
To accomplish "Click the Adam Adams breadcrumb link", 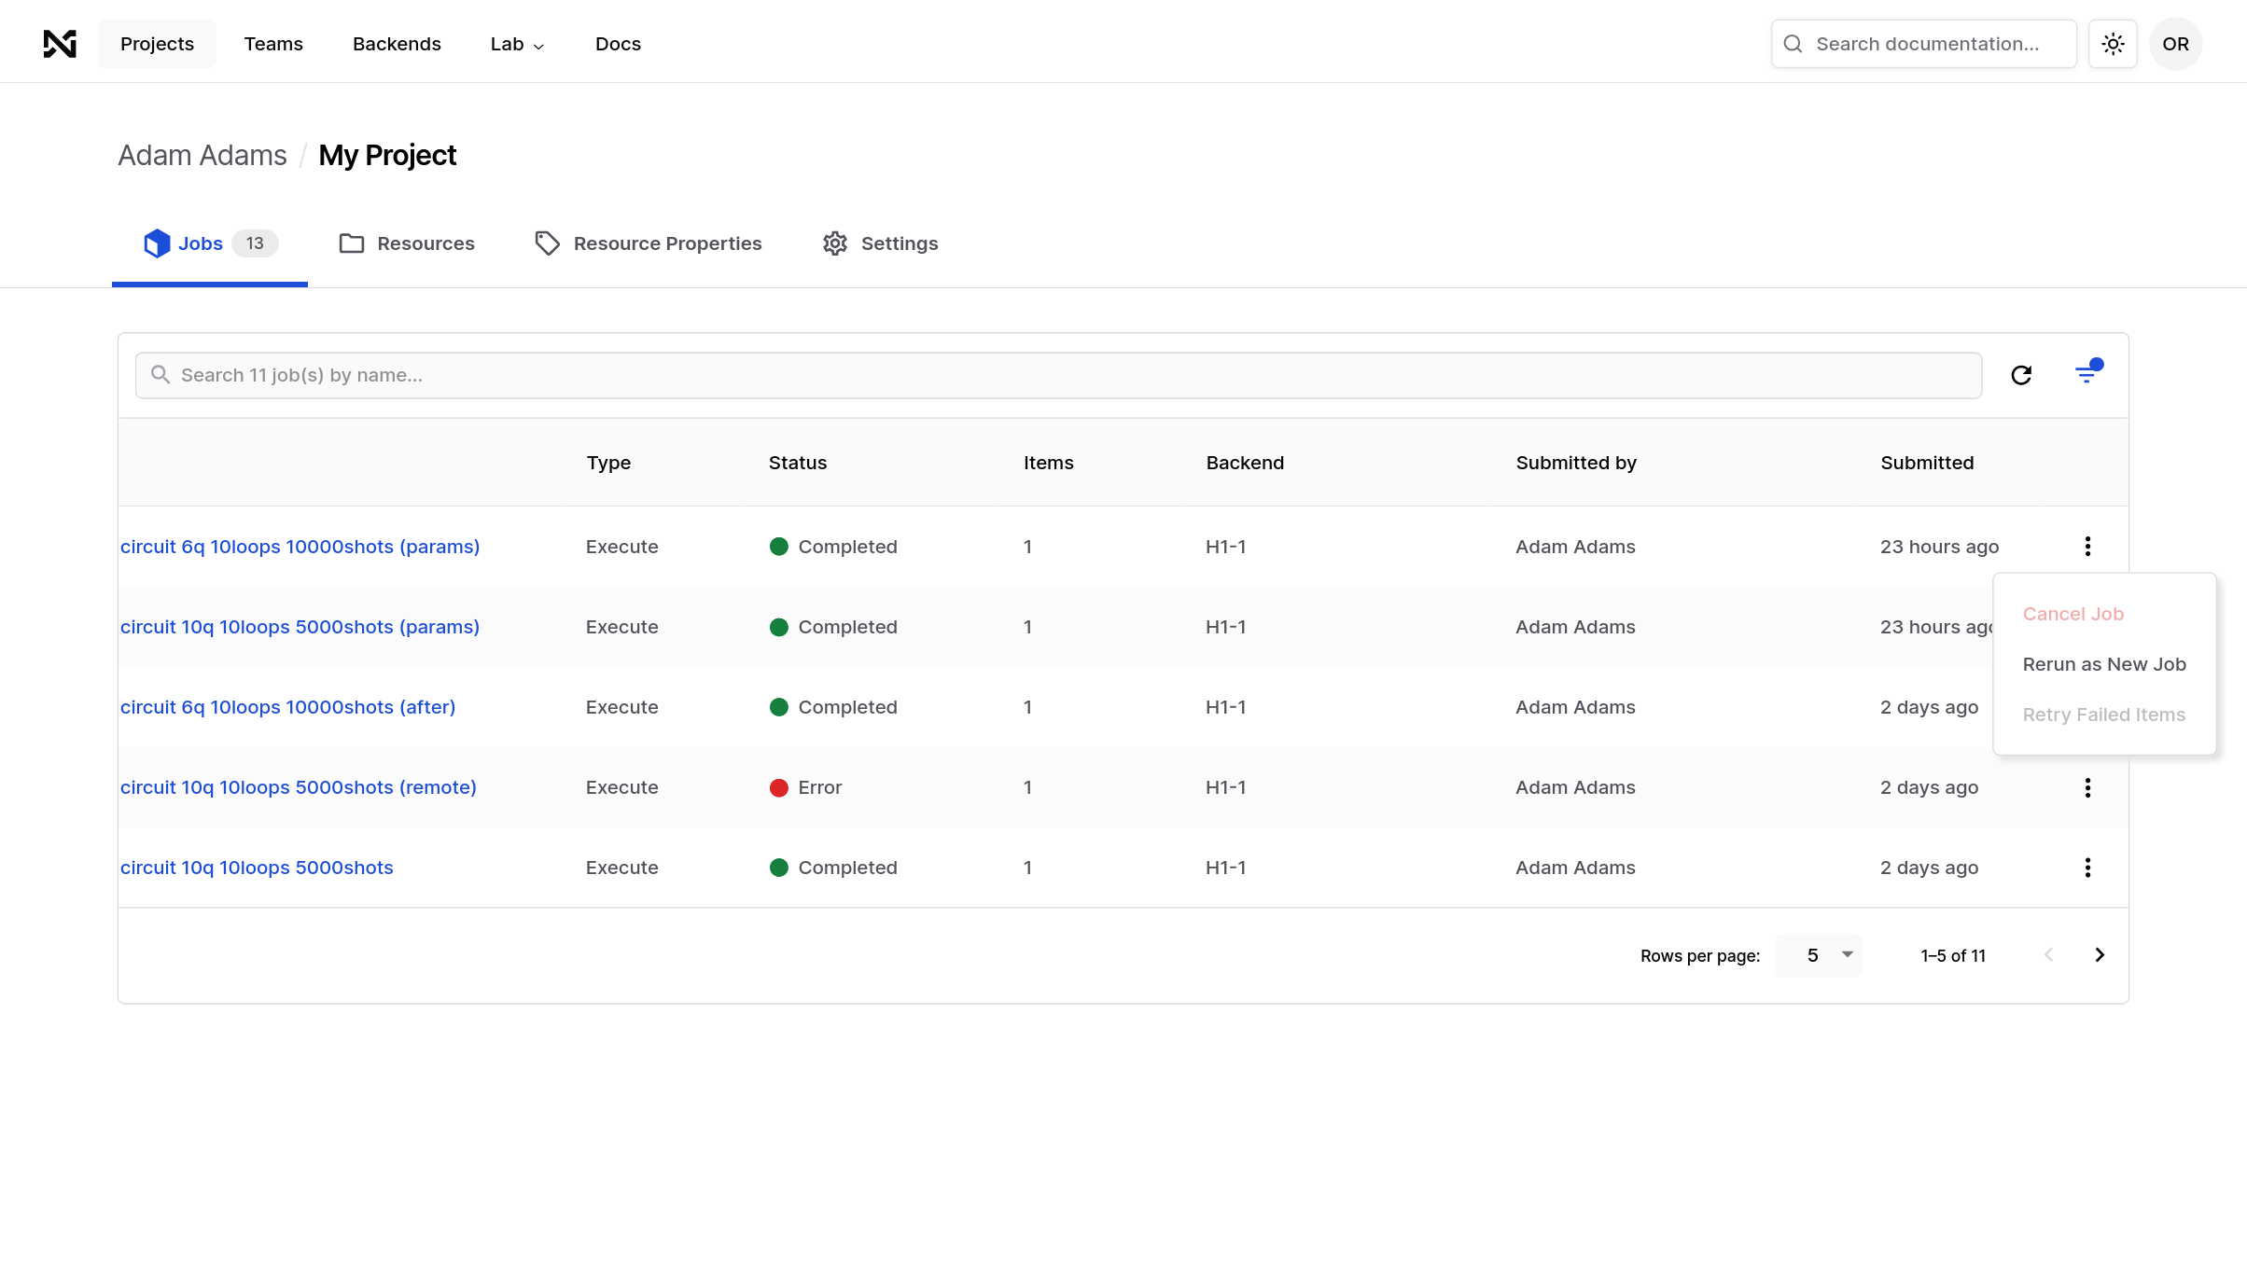I will [x=202, y=155].
